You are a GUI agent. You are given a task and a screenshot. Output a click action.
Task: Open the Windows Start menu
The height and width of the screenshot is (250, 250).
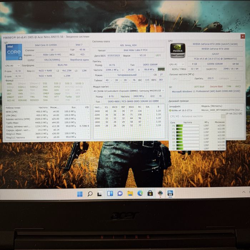(x=80, y=194)
